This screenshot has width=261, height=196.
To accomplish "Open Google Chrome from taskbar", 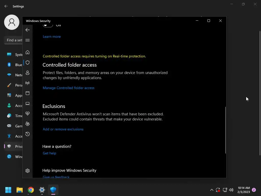I will [x=31, y=190].
